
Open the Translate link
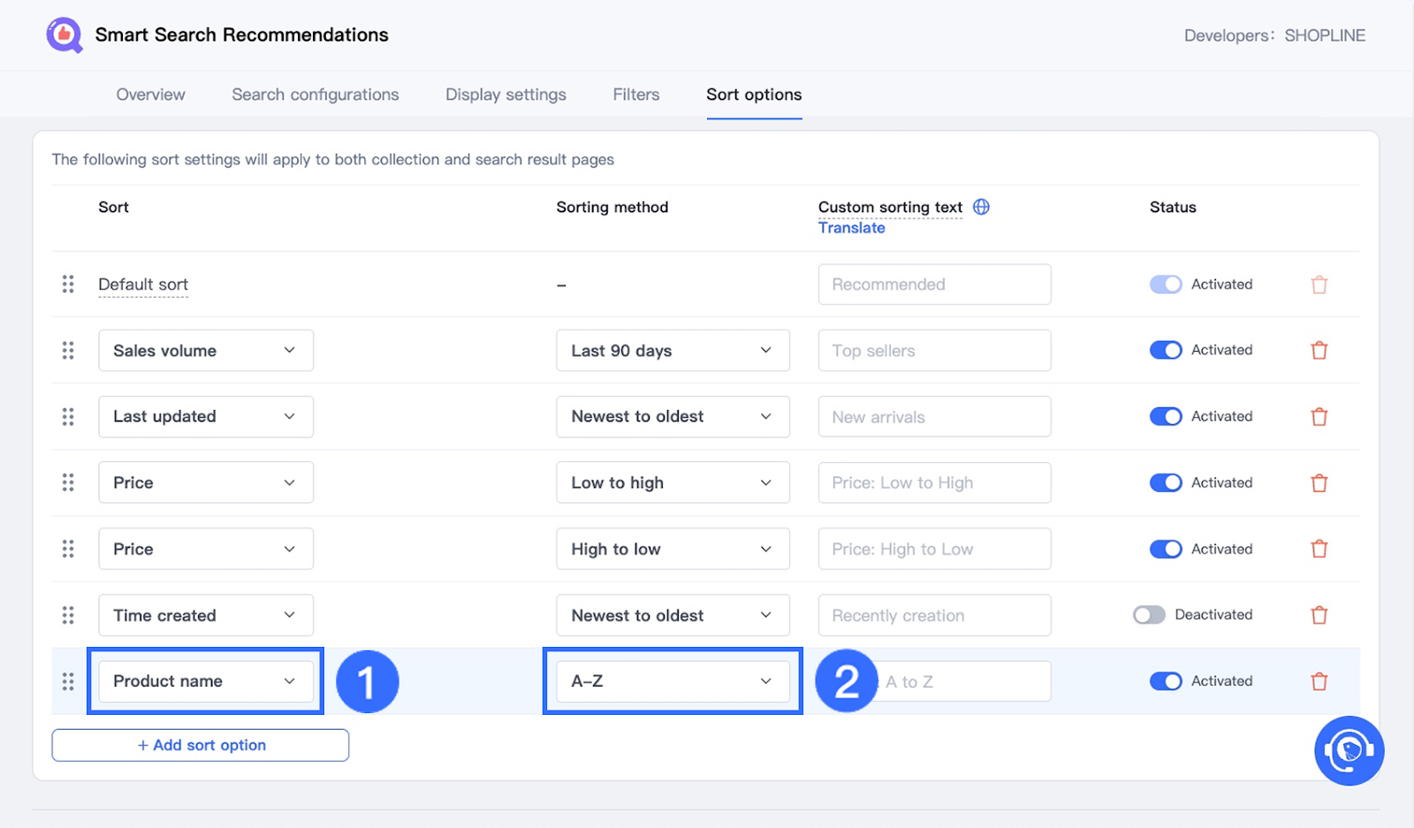(x=851, y=228)
